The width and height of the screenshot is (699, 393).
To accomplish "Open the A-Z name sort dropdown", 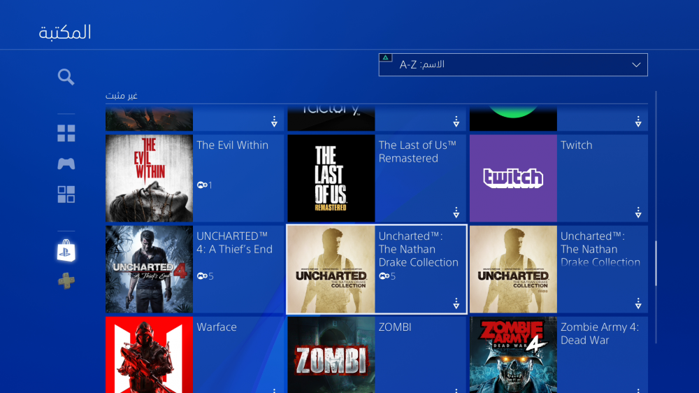I will click(513, 64).
